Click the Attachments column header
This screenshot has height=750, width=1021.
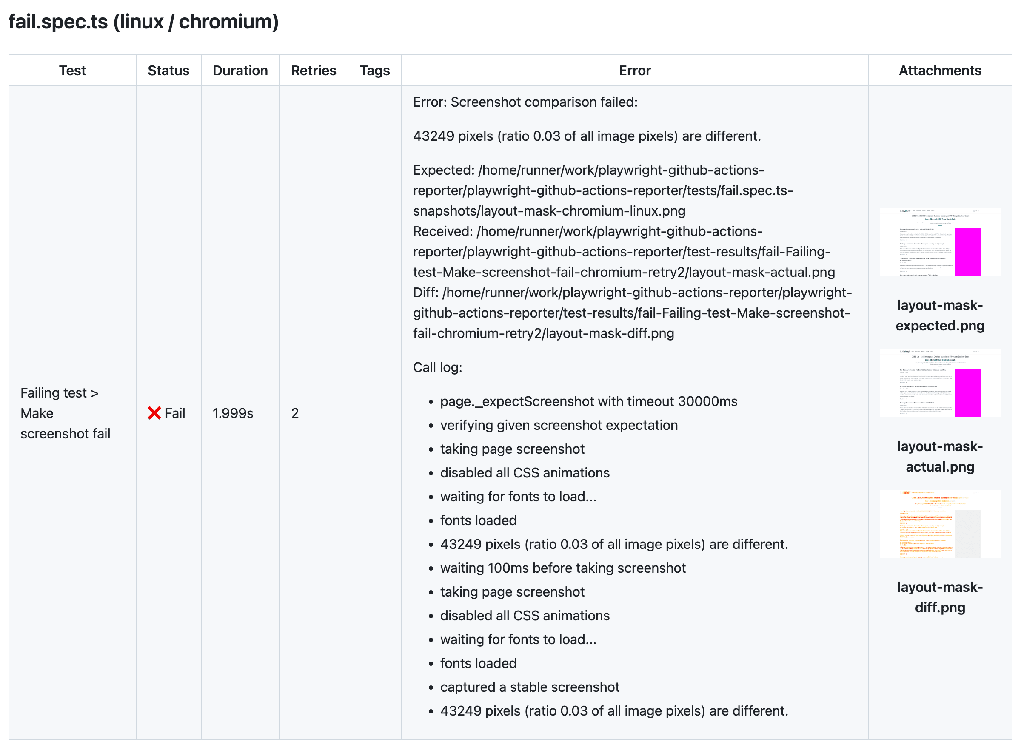pos(939,71)
